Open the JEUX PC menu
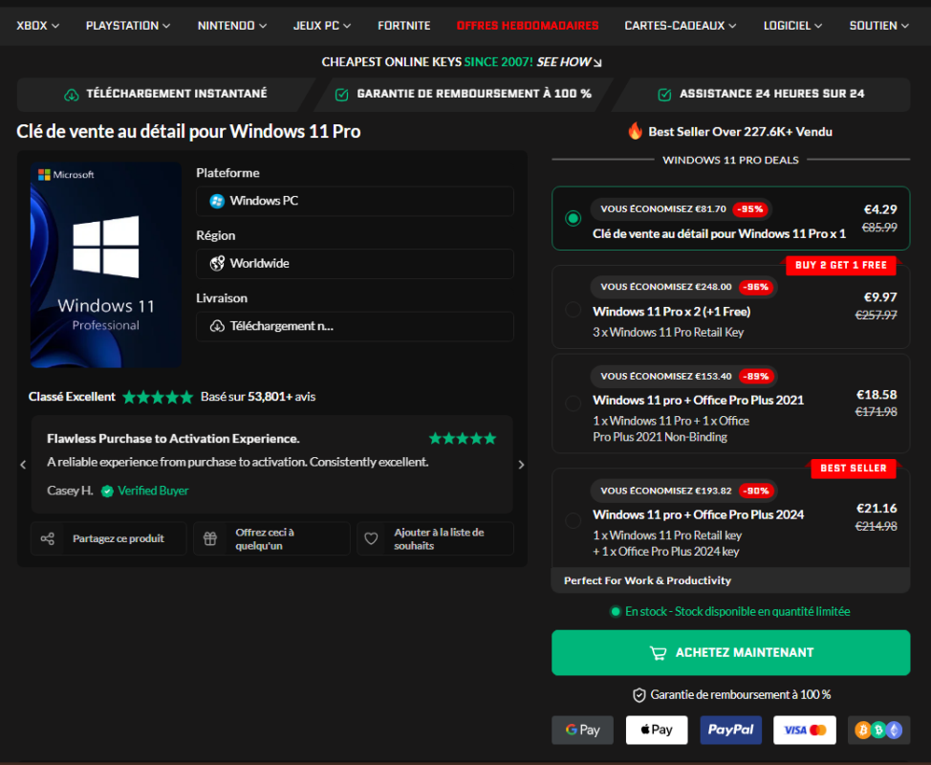The width and height of the screenshot is (931, 765). 322,26
